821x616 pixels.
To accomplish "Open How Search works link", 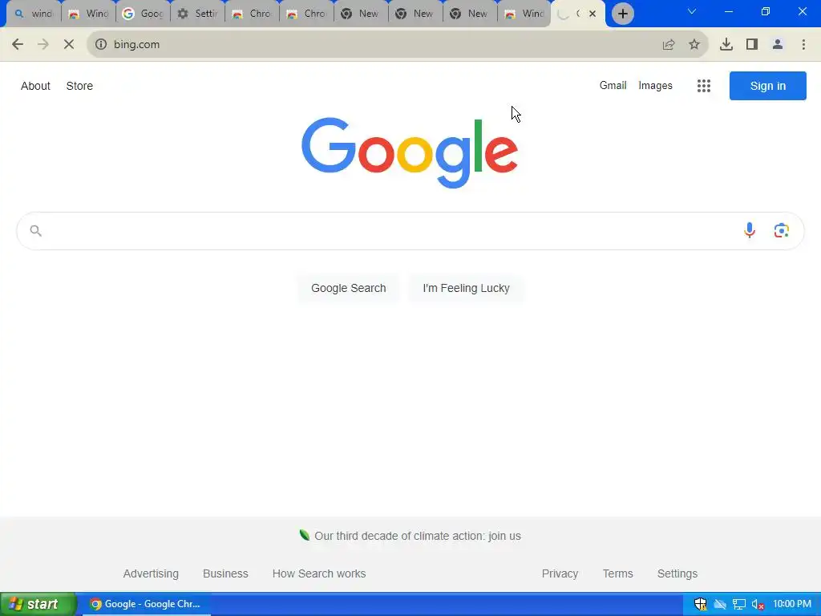I will pyautogui.click(x=319, y=573).
